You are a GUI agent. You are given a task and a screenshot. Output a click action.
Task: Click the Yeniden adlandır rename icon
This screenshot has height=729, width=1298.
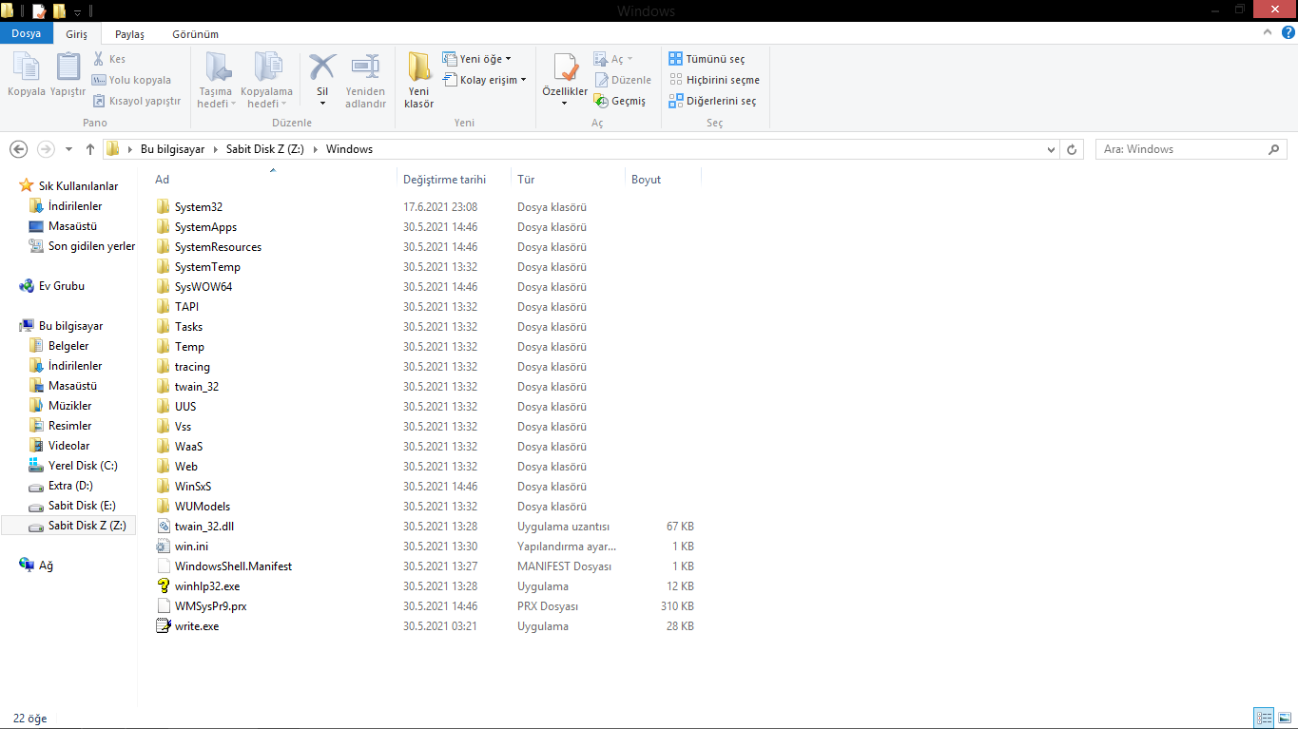tap(365, 68)
